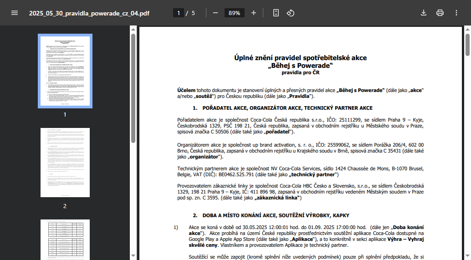Click the page 2 label under thumbnail
The height and width of the screenshot is (260, 471).
pyautogui.click(x=65, y=206)
